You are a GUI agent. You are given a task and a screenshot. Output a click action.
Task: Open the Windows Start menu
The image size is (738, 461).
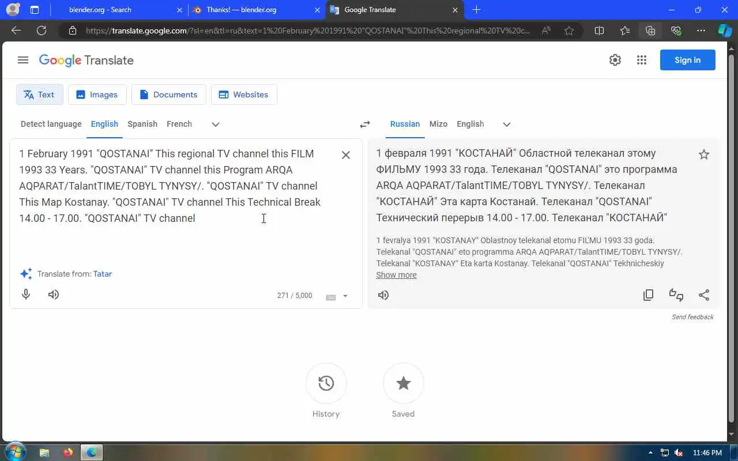pyautogui.click(x=15, y=452)
